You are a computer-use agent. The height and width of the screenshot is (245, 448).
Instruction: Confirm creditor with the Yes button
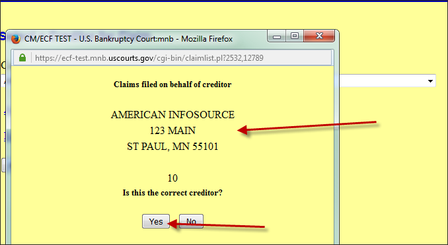point(156,221)
